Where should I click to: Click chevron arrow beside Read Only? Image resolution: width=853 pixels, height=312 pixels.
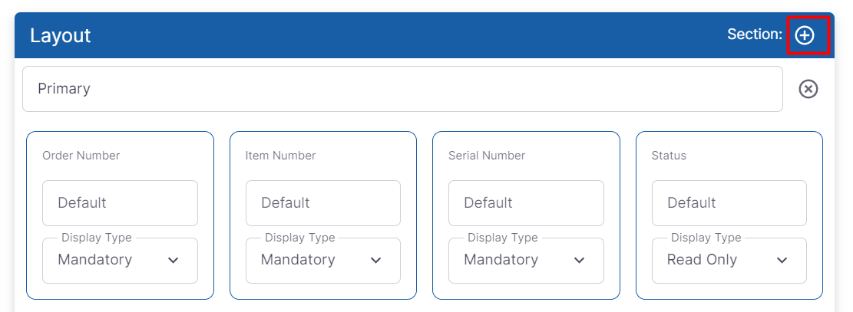(782, 261)
